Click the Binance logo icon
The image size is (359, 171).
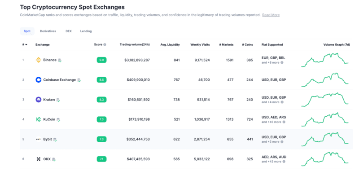click(38, 60)
